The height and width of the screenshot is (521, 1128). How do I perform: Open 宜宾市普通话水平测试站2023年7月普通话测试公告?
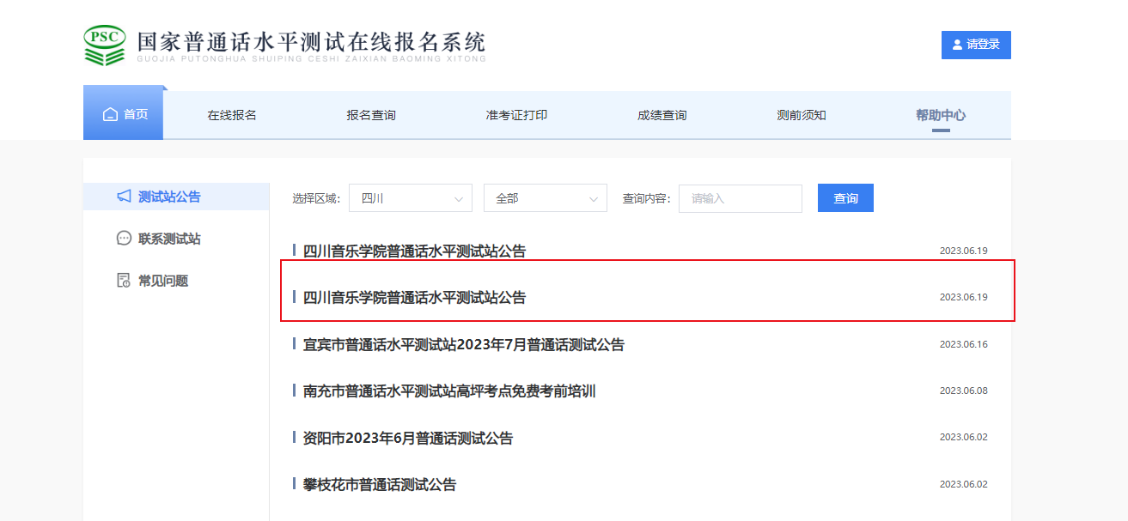click(464, 345)
